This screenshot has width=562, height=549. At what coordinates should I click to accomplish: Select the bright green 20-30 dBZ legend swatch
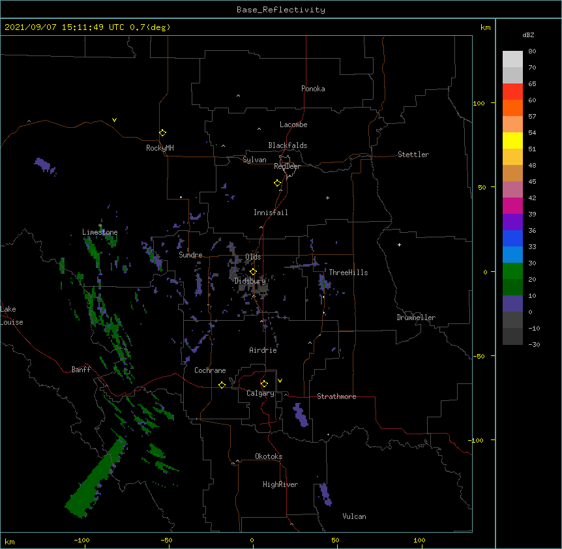tap(512, 271)
